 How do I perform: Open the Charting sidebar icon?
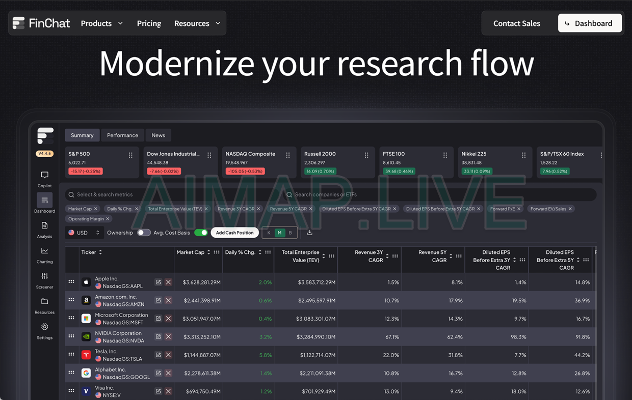click(x=44, y=251)
